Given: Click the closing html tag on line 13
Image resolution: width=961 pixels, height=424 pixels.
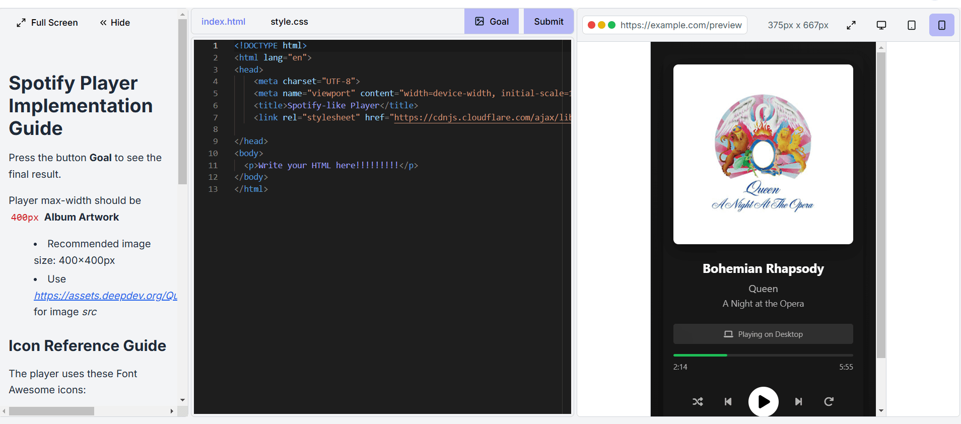Looking at the screenshot, I should 251,189.
